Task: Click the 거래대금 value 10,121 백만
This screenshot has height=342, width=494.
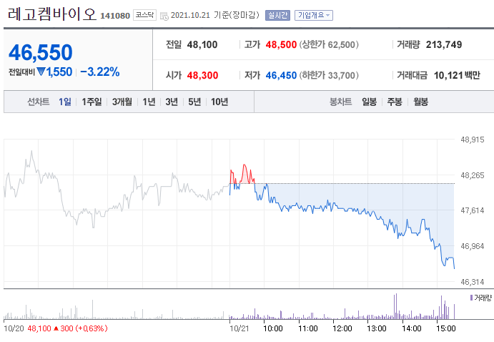Action: pyautogui.click(x=457, y=75)
